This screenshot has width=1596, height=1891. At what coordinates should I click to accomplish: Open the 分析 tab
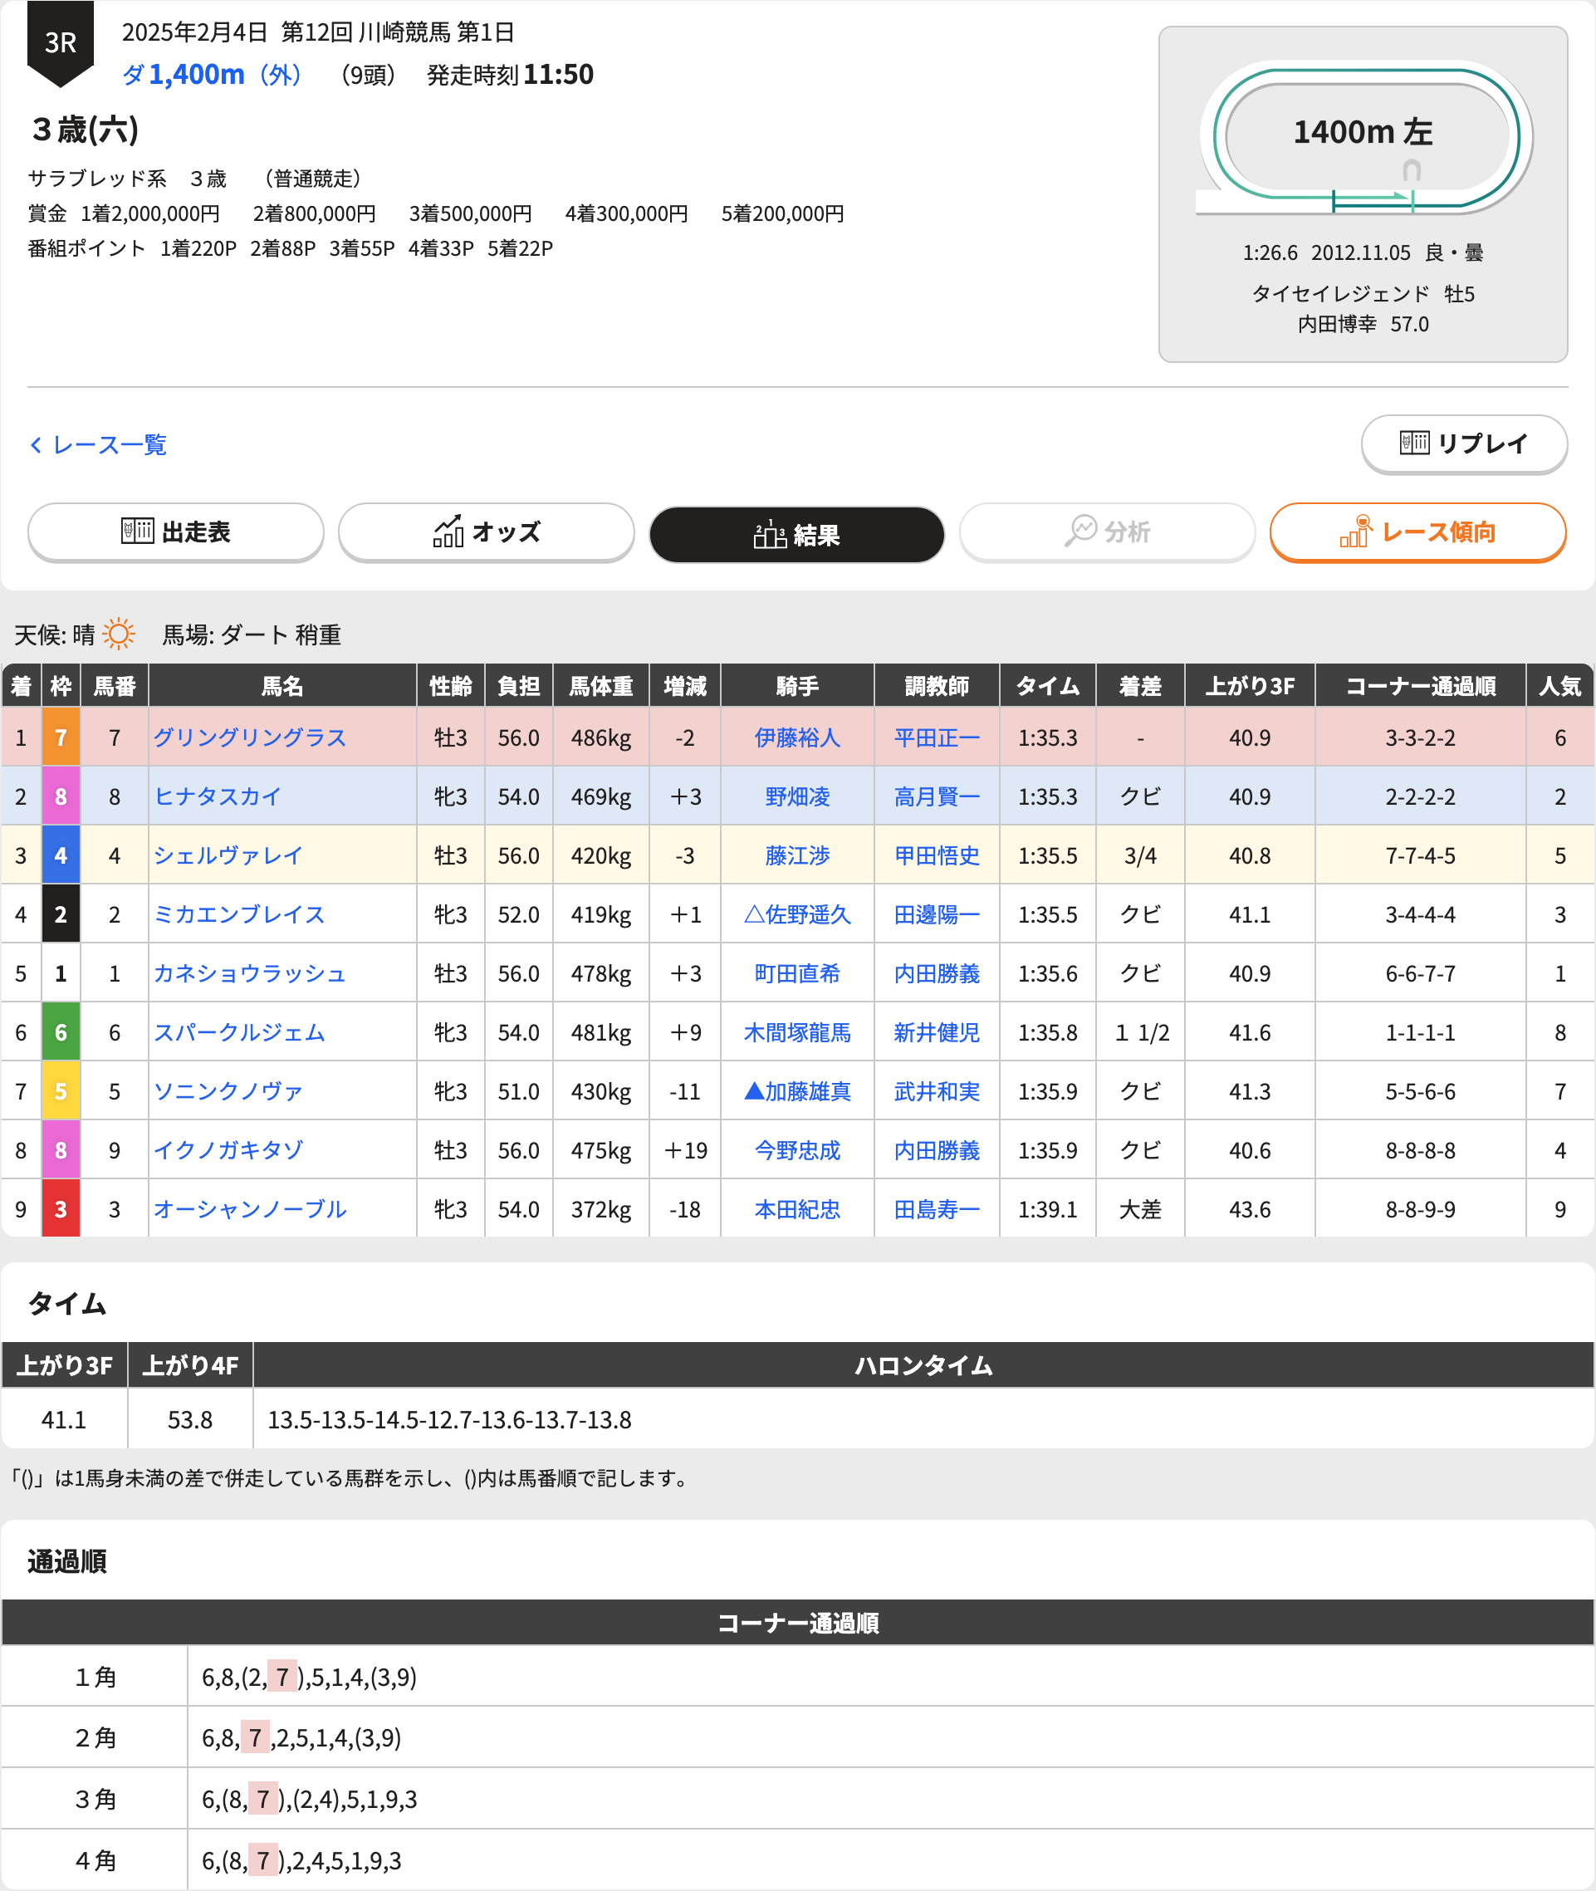(x=1108, y=532)
